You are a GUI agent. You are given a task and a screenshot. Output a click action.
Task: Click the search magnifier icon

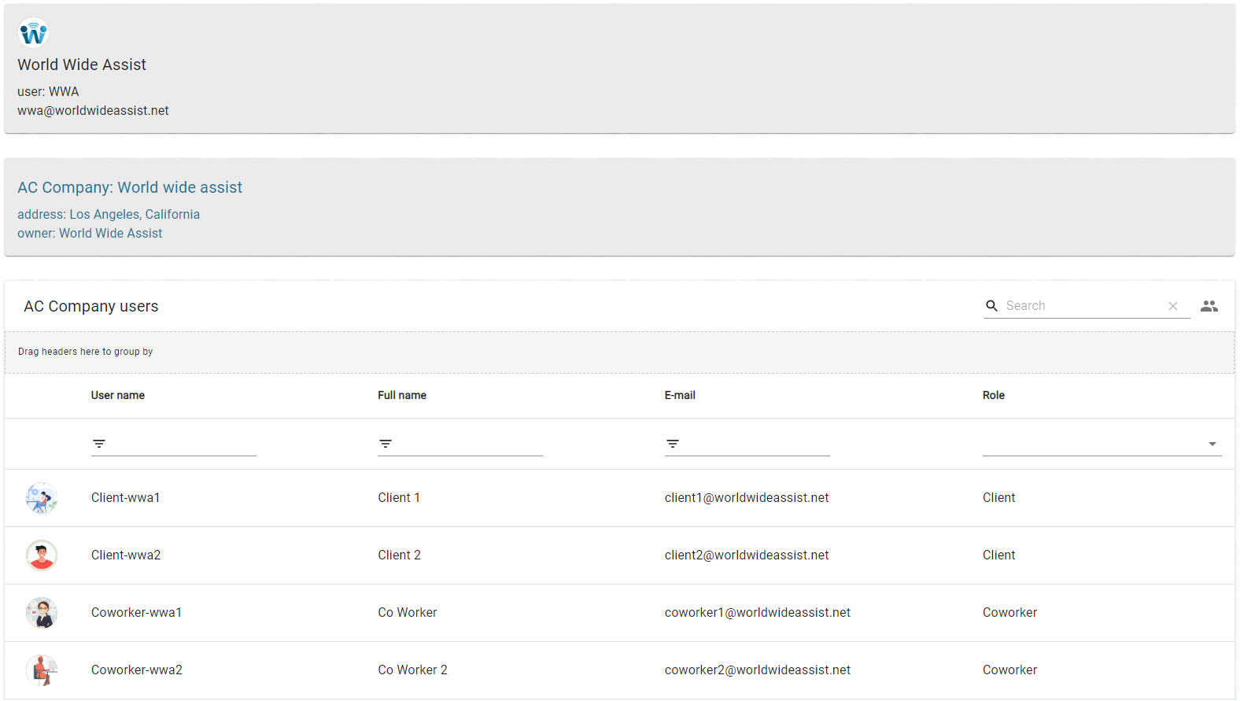[991, 306]
